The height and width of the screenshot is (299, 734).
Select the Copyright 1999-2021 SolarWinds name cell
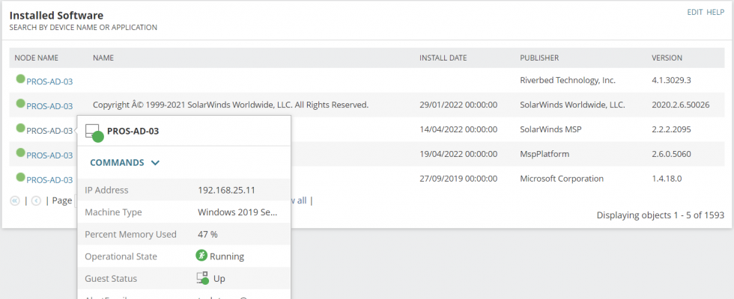(231, 105)
